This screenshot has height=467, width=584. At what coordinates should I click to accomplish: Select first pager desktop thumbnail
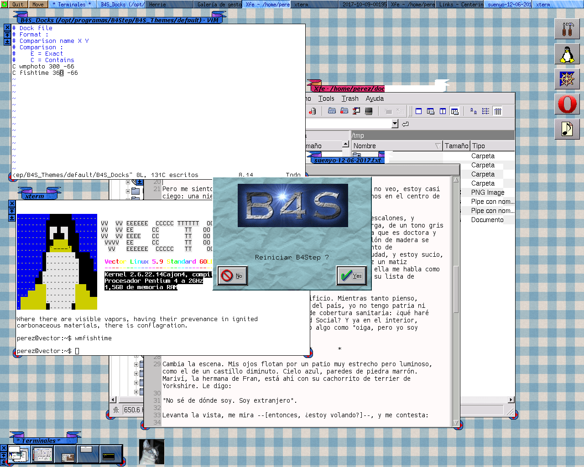point(19,454)
